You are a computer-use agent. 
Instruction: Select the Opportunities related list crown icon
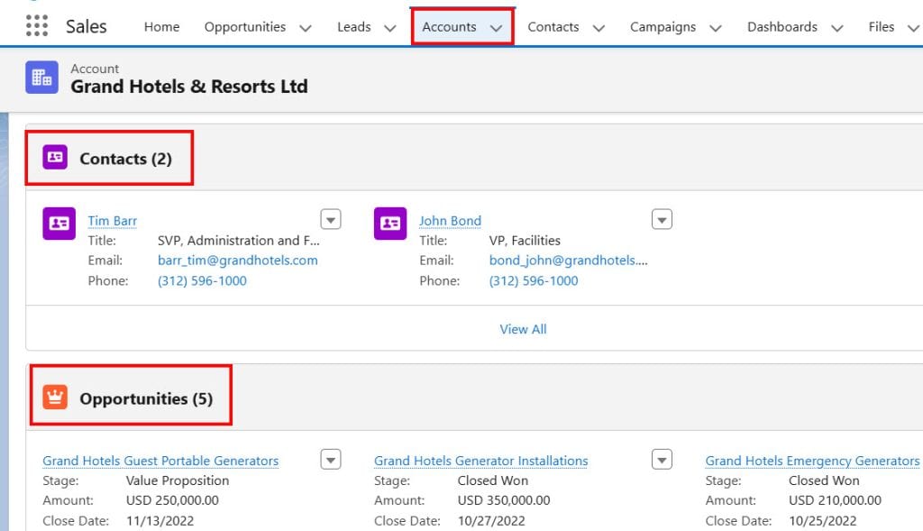click(x=53, y=395)
